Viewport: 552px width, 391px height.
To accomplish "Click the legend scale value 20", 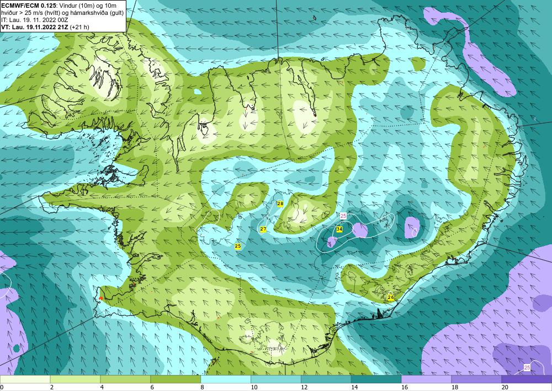I will [505, 387].
